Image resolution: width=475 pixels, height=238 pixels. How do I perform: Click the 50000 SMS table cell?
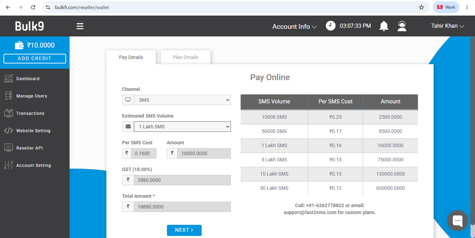coord(274,131)
